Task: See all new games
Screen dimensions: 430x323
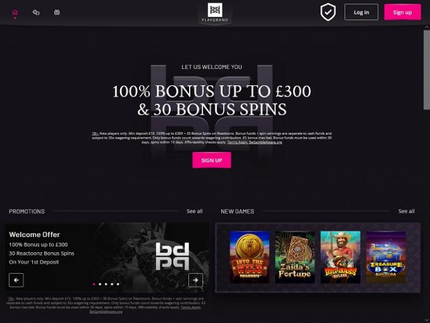Action: (x=406, y=211)
